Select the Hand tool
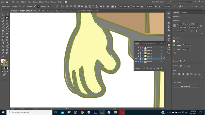 [7, 53]
